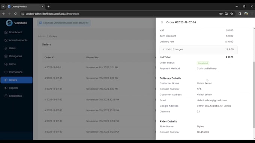The image size is (255, 143).
Task: Open Chrome three-dot menu
Action: tap(252, 14)
